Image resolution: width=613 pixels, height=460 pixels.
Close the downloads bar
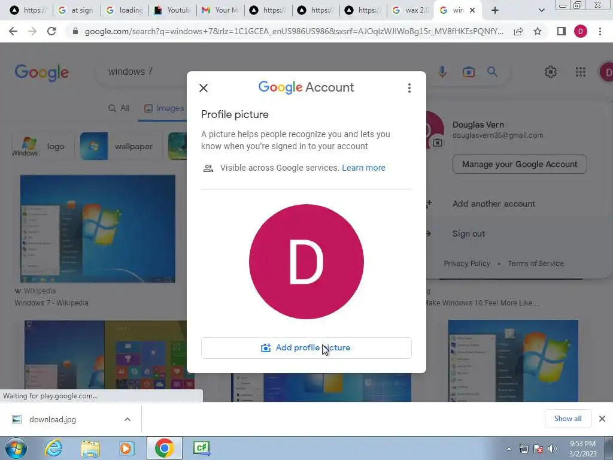coord(602,419)
